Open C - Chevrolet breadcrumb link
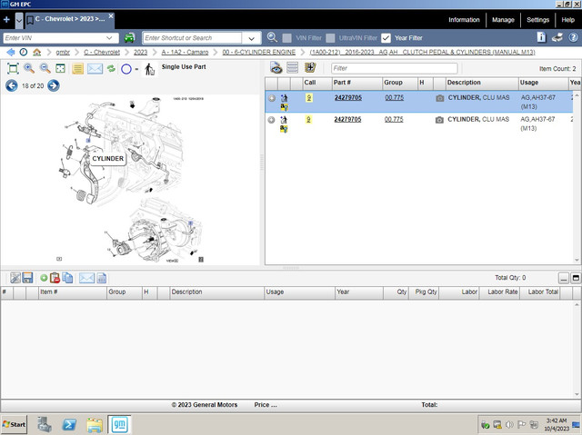Image resolution: width=582 pixels, height=435 pixels. point(102,53)
